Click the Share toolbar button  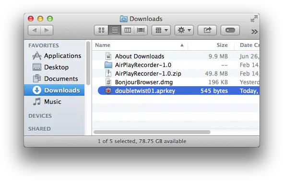(207, 30)
